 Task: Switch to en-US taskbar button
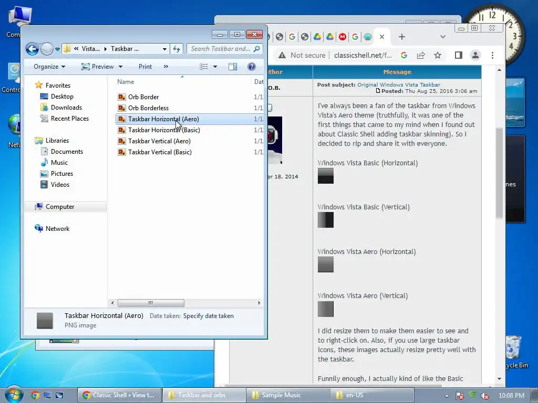pos(373,395)
